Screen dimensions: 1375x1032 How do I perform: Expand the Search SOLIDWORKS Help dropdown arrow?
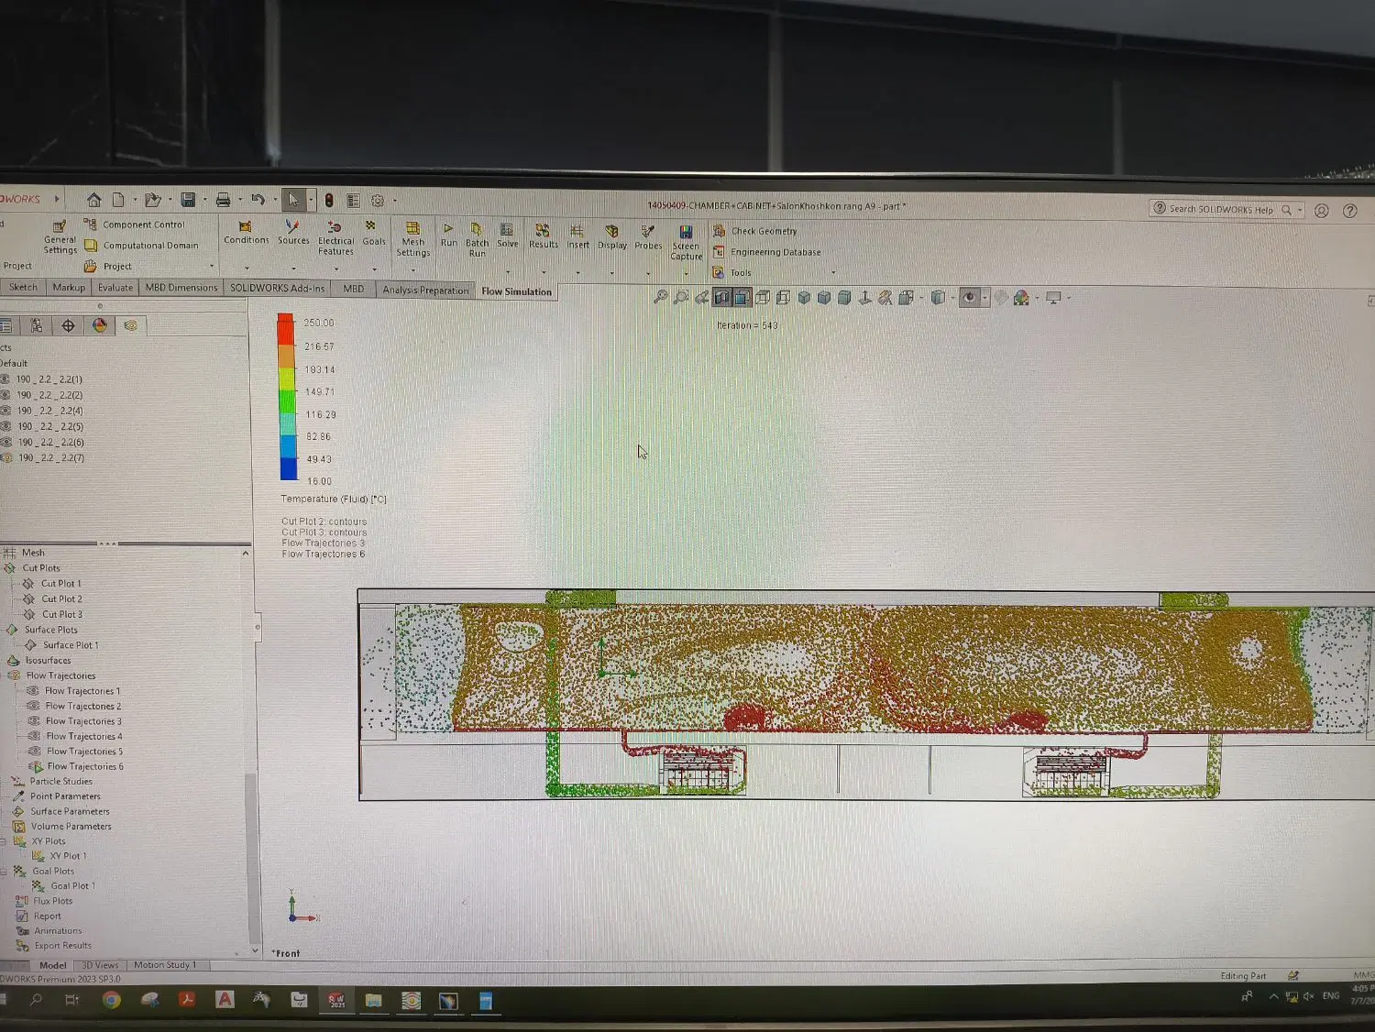tap(1300, 210)
